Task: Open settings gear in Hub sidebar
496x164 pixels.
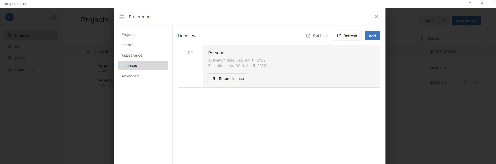Action: pyautogui.click(x=54, y=17)
